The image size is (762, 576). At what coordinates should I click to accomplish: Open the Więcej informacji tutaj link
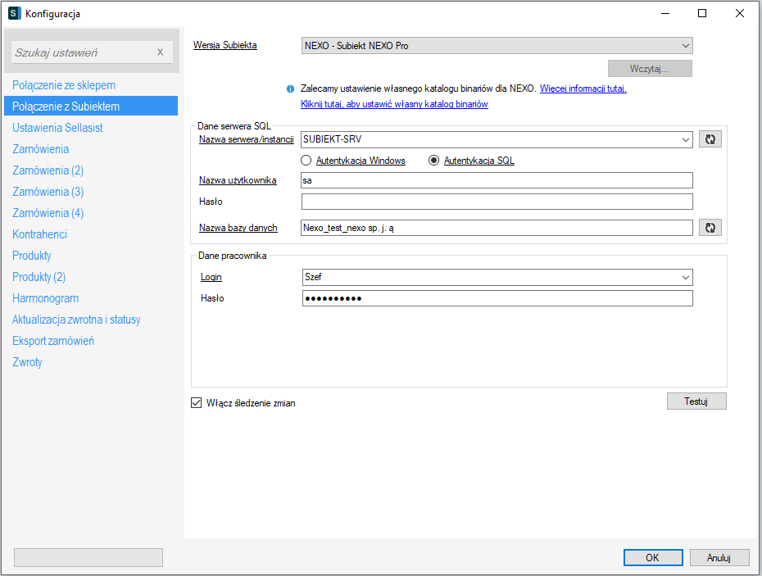pos(583,88)
